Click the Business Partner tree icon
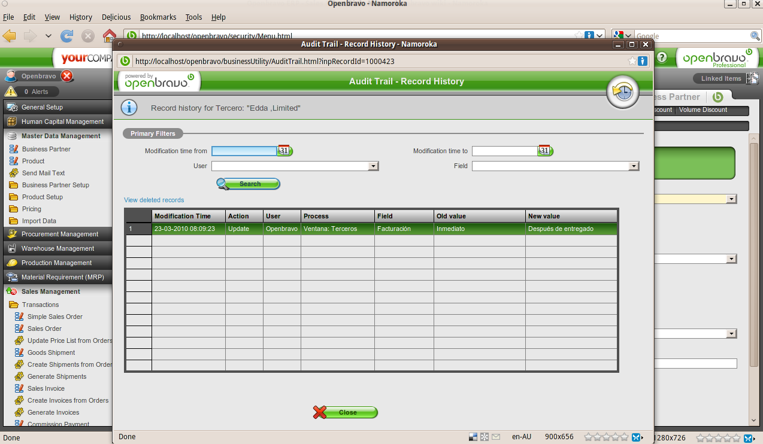The height and width of the screenshot is (444, 763). pos(14,149)
